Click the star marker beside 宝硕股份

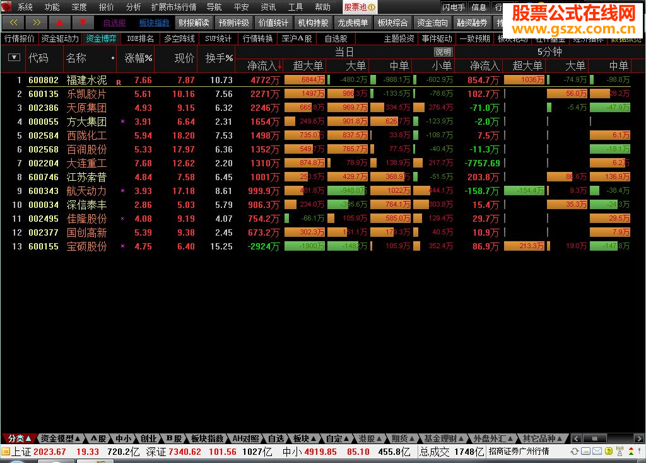pos(122,246)
